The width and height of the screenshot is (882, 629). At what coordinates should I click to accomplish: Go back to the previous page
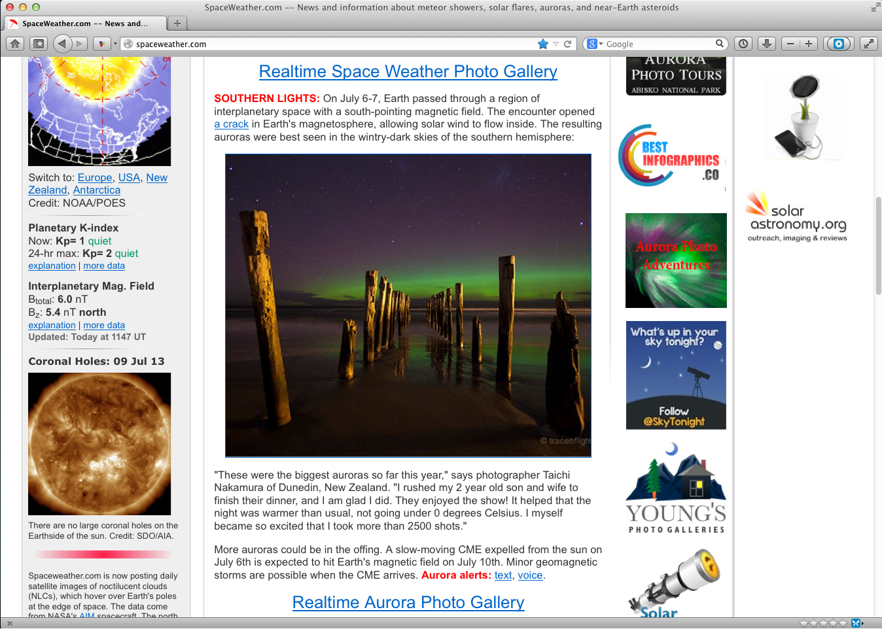click(x=62, y=44)
